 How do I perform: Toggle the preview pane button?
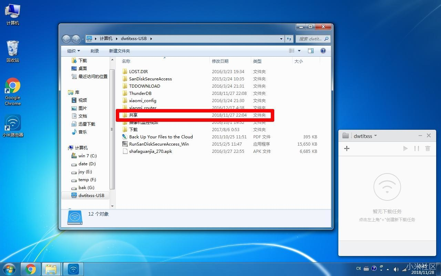pyautogui.click(x=310, y=51)
